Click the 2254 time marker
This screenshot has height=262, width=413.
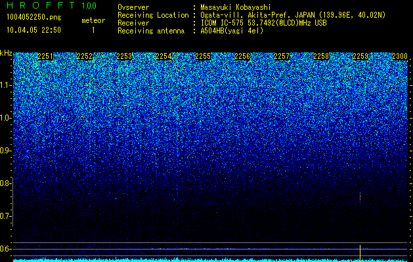coord(163,56)
